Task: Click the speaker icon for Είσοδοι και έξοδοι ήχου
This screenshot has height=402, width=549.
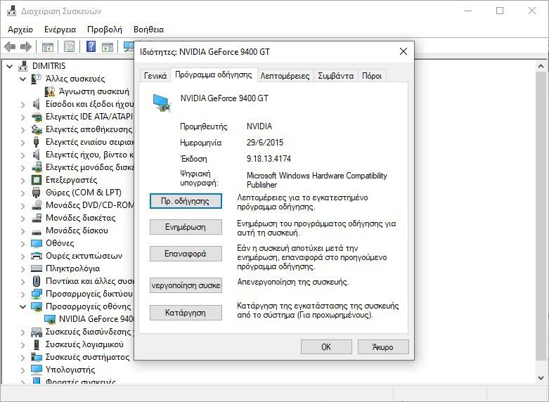Action: tap(36, 104)
